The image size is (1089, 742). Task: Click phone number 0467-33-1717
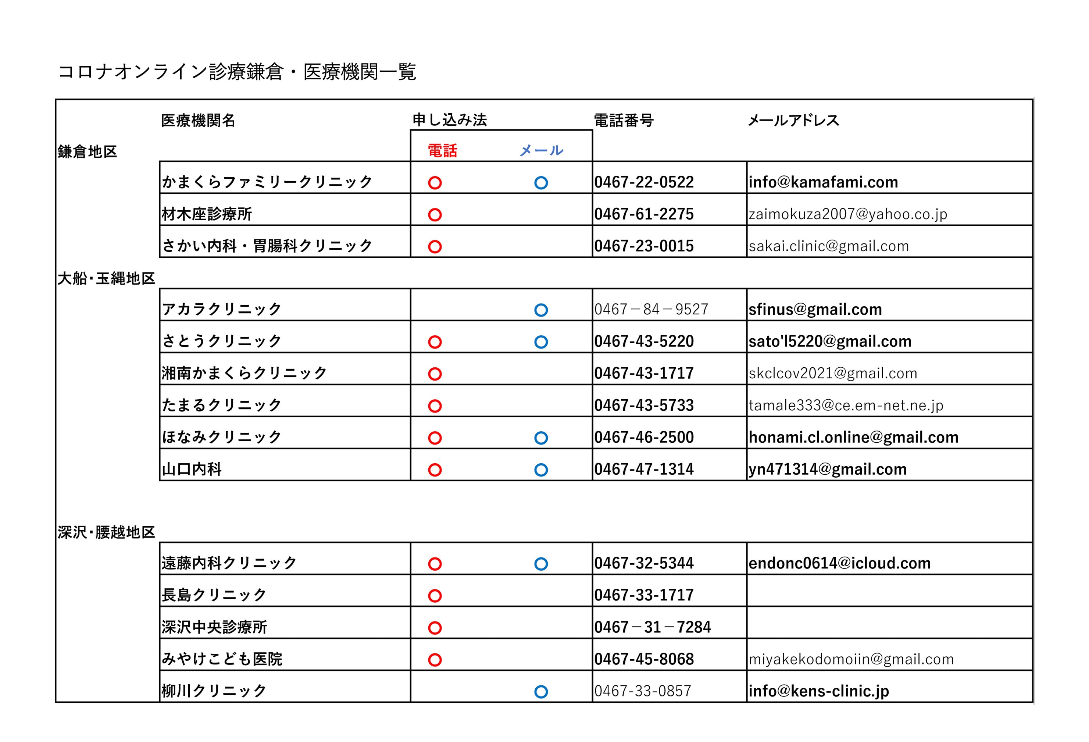(643, 595)
